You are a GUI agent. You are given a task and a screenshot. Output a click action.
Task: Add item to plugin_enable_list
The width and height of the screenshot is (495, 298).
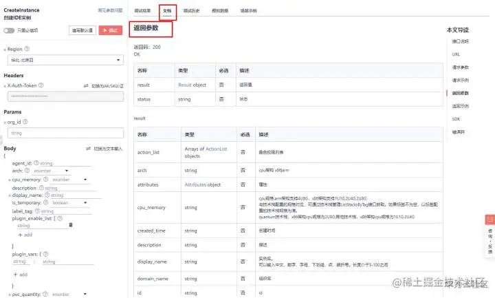tap(25, 235)
